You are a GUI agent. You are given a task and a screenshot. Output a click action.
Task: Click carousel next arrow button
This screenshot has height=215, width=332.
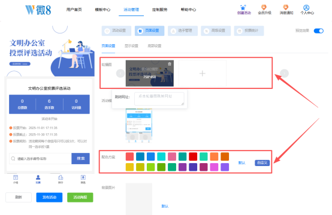click(x=285, y=73)
